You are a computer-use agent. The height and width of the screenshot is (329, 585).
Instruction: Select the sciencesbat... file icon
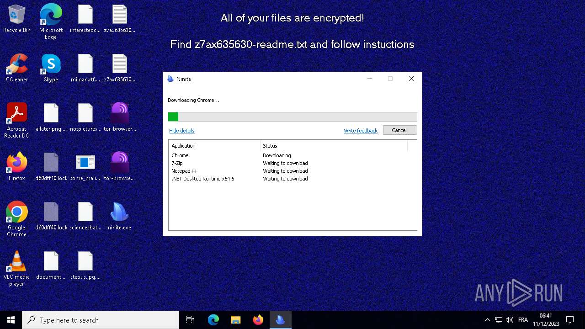[x=85, y=217]
